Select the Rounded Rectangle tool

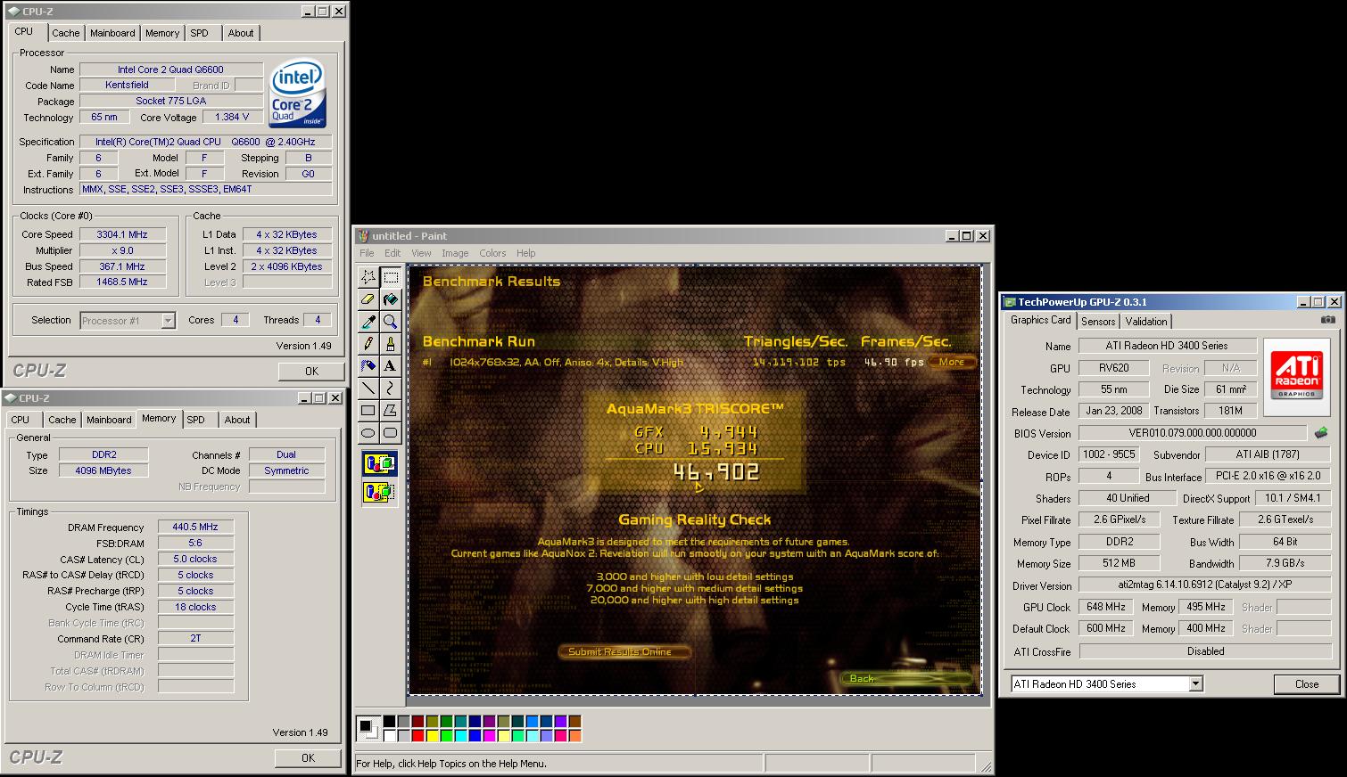tap(391, 433)
